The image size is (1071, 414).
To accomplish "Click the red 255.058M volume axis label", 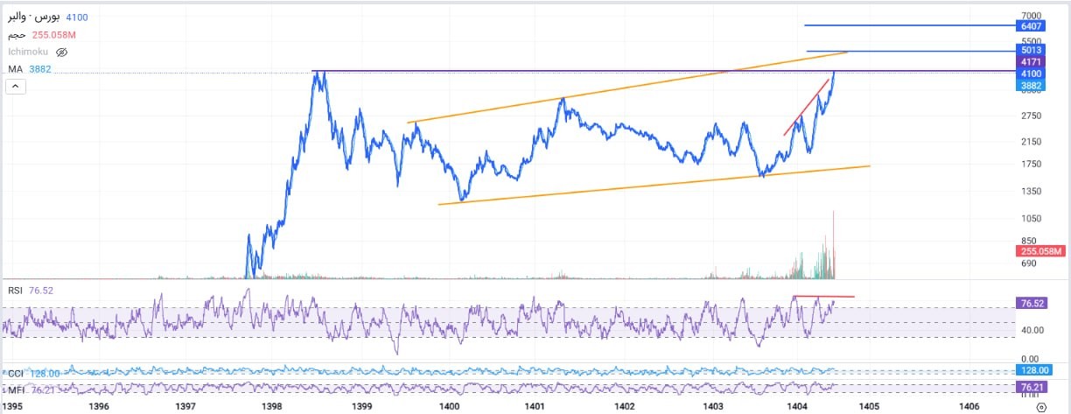I will pos(1041,253).
